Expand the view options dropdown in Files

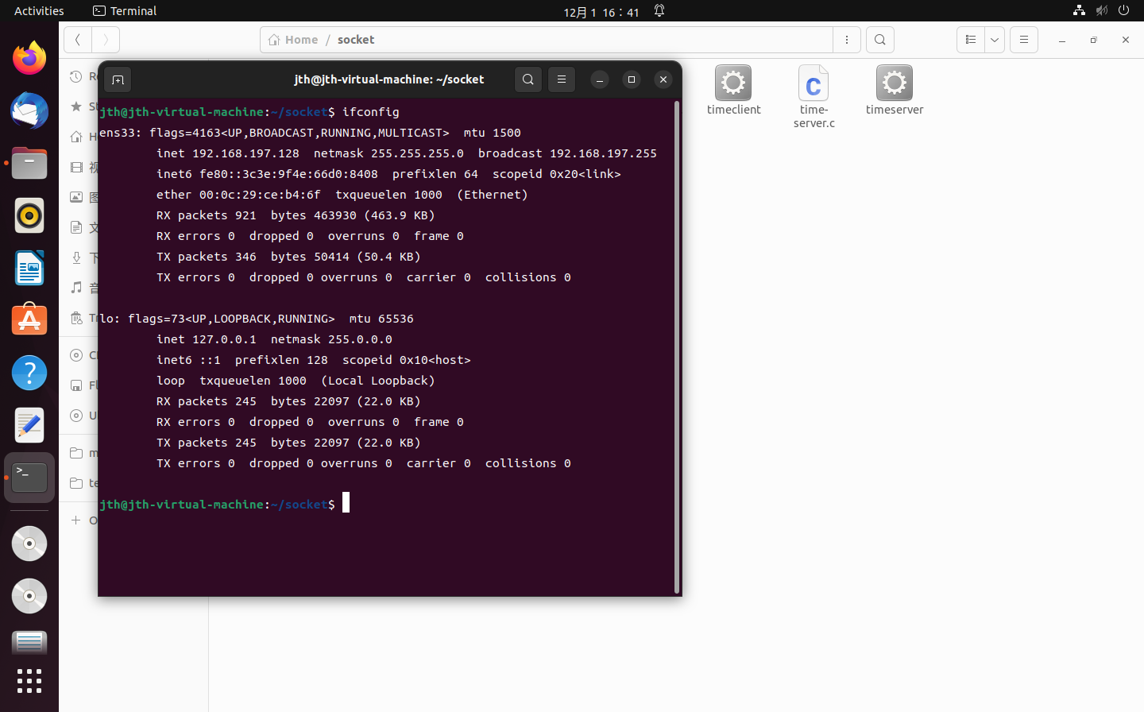point(995,40)
